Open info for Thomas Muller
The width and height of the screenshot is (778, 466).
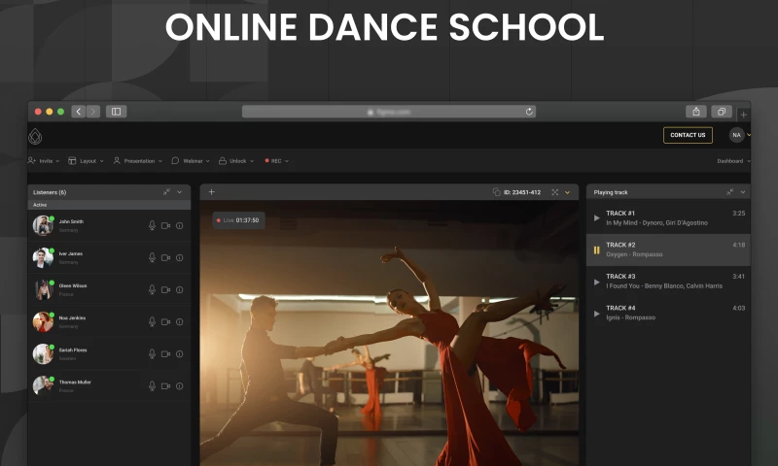point(180,386)
